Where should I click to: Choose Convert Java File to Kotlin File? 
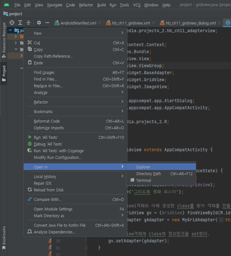(75, 225)
